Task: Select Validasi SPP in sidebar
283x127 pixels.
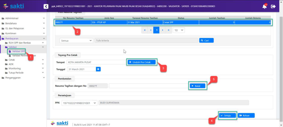Action: pos(19,51)
